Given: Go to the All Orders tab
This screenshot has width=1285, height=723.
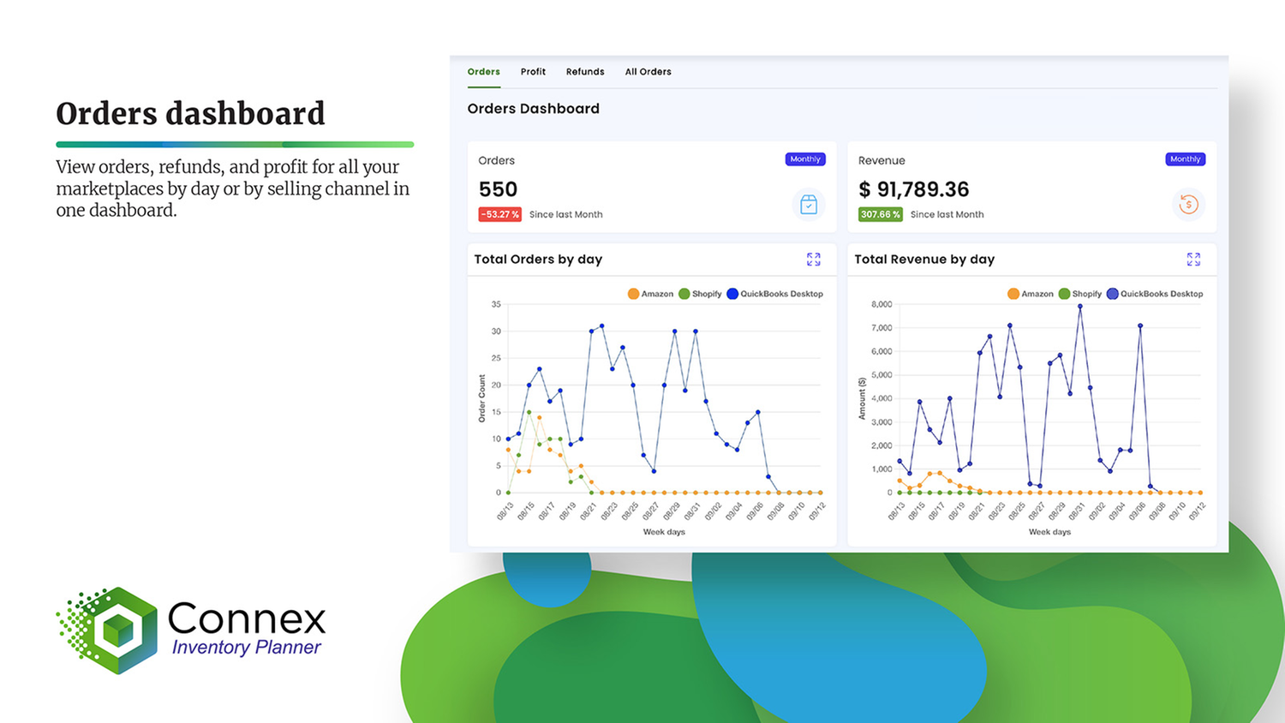Looking at the screenshot, I should (648, 72).
